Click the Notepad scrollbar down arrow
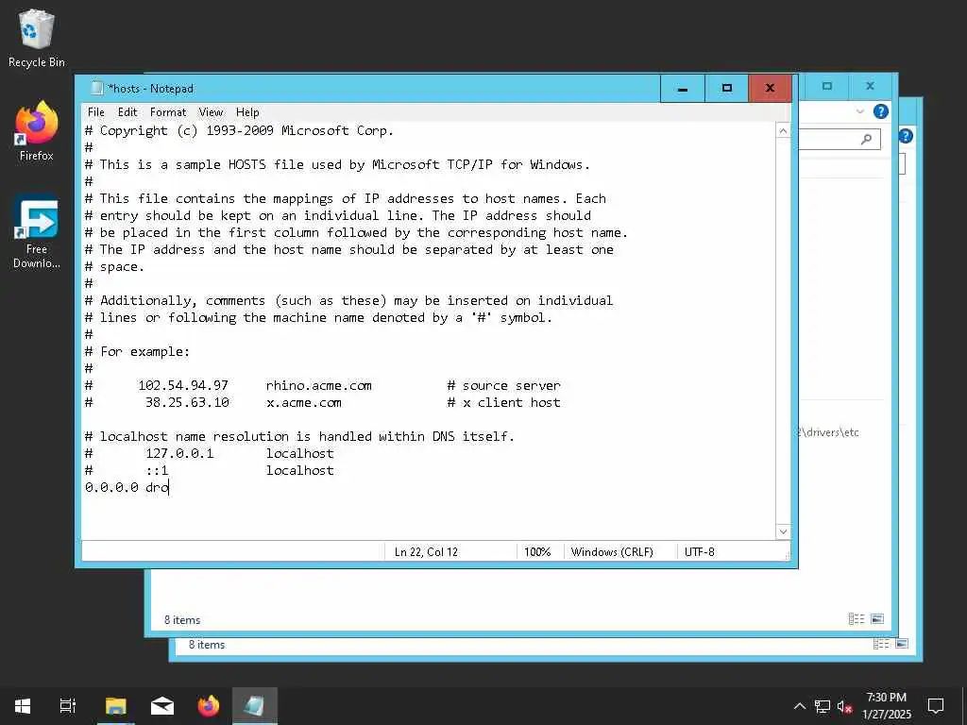Viewport: 967px width, 725px height. 783,531
